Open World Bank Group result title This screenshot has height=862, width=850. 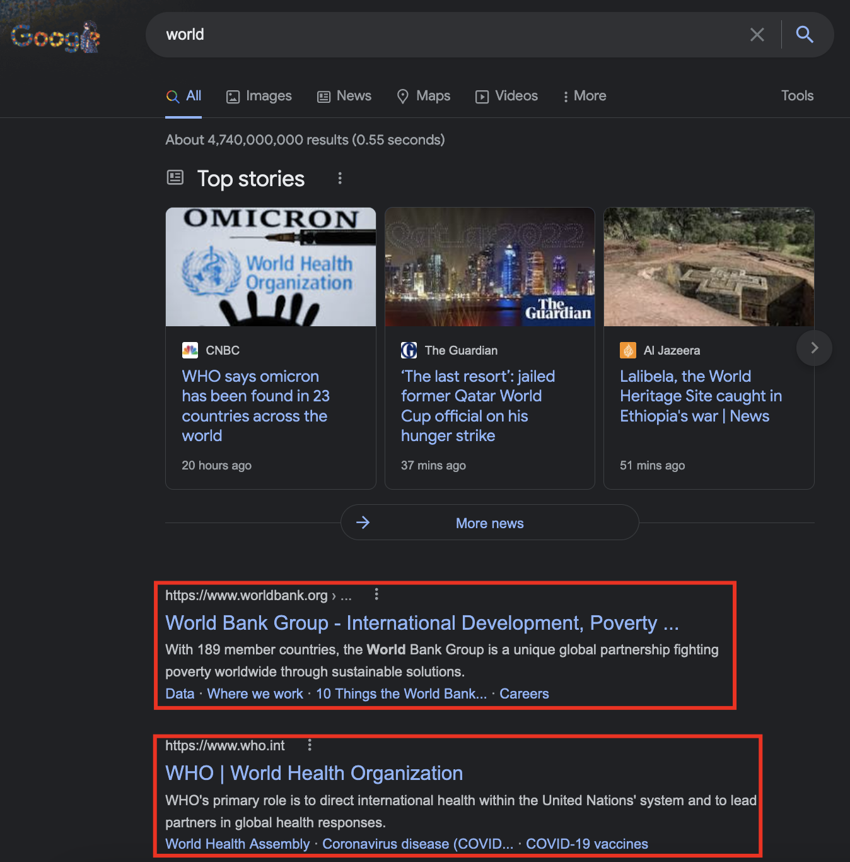pos(422,623)
